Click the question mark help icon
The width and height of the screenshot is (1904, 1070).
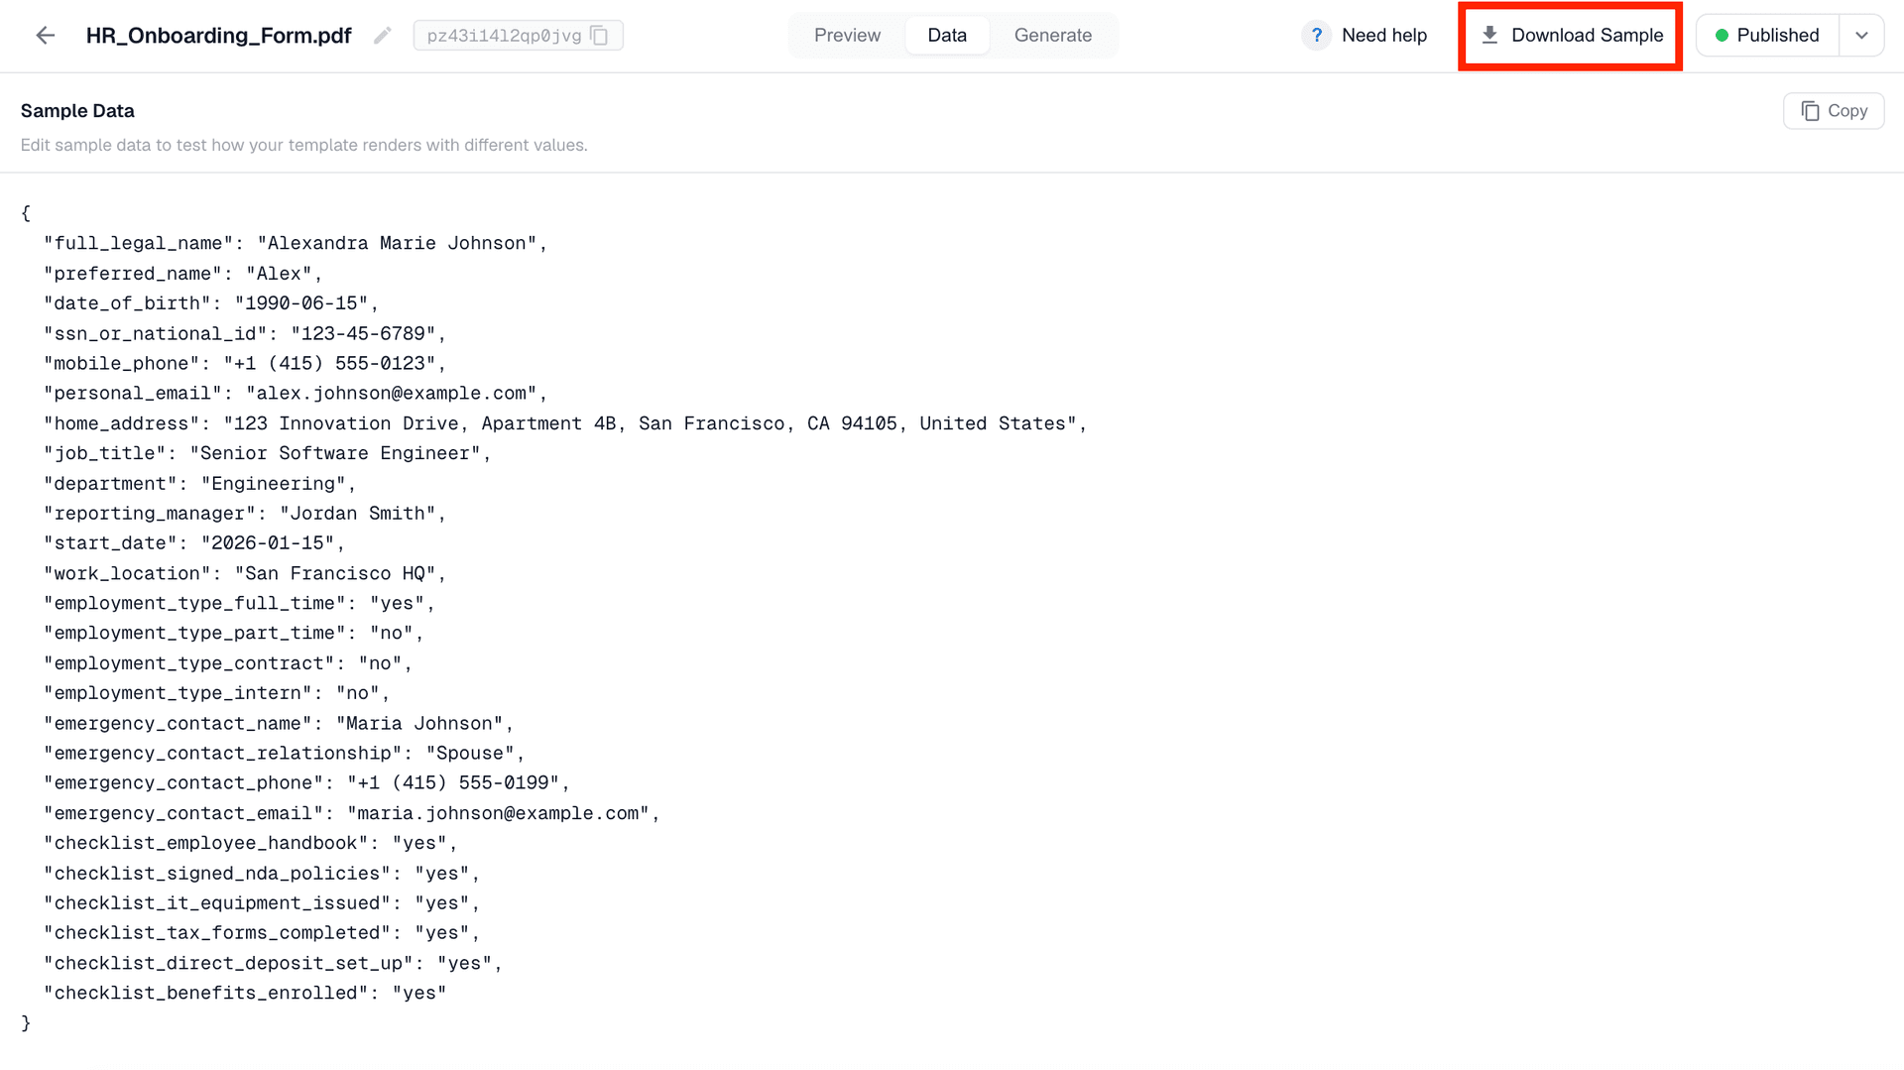pyautogui.click(x=1316, y=36)
